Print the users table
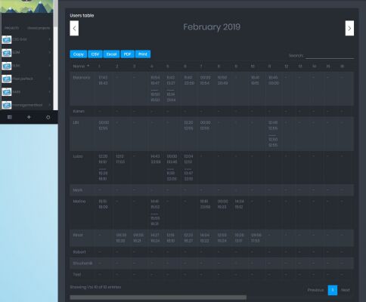This screenshot has height=302, width=366. 143,54
